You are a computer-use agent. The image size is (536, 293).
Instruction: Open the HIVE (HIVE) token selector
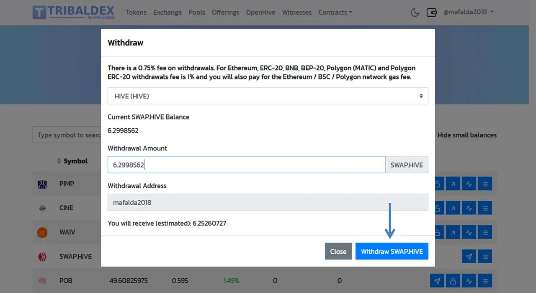[268, 96]
